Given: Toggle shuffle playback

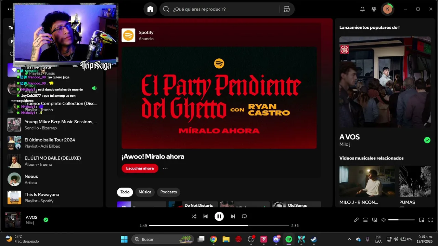Looking at the screenshot, I should (194, 216).
